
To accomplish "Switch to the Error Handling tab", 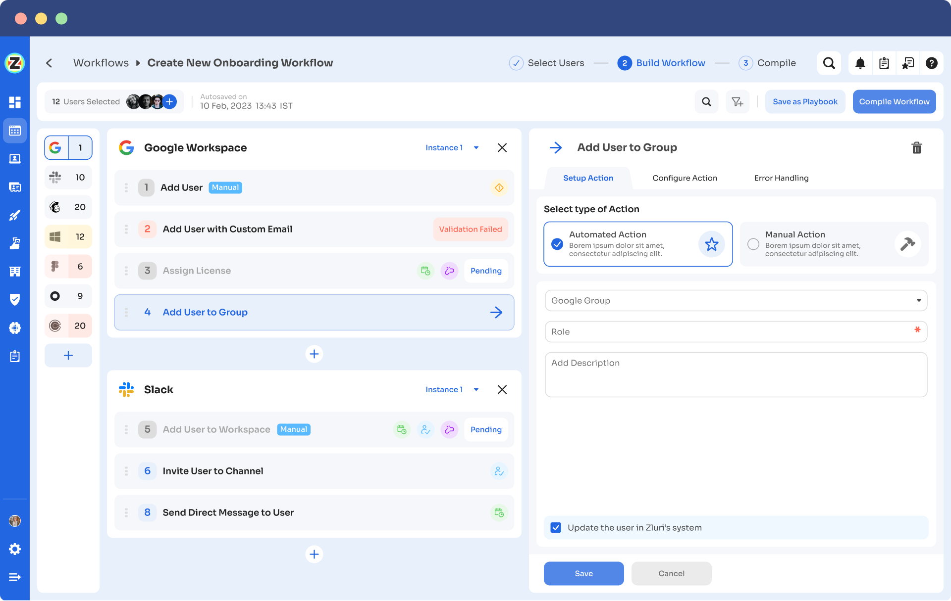I will [x=782, y=178].
